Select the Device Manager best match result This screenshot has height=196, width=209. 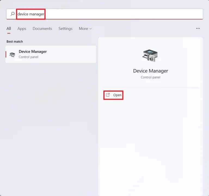(x=51, y=54)
